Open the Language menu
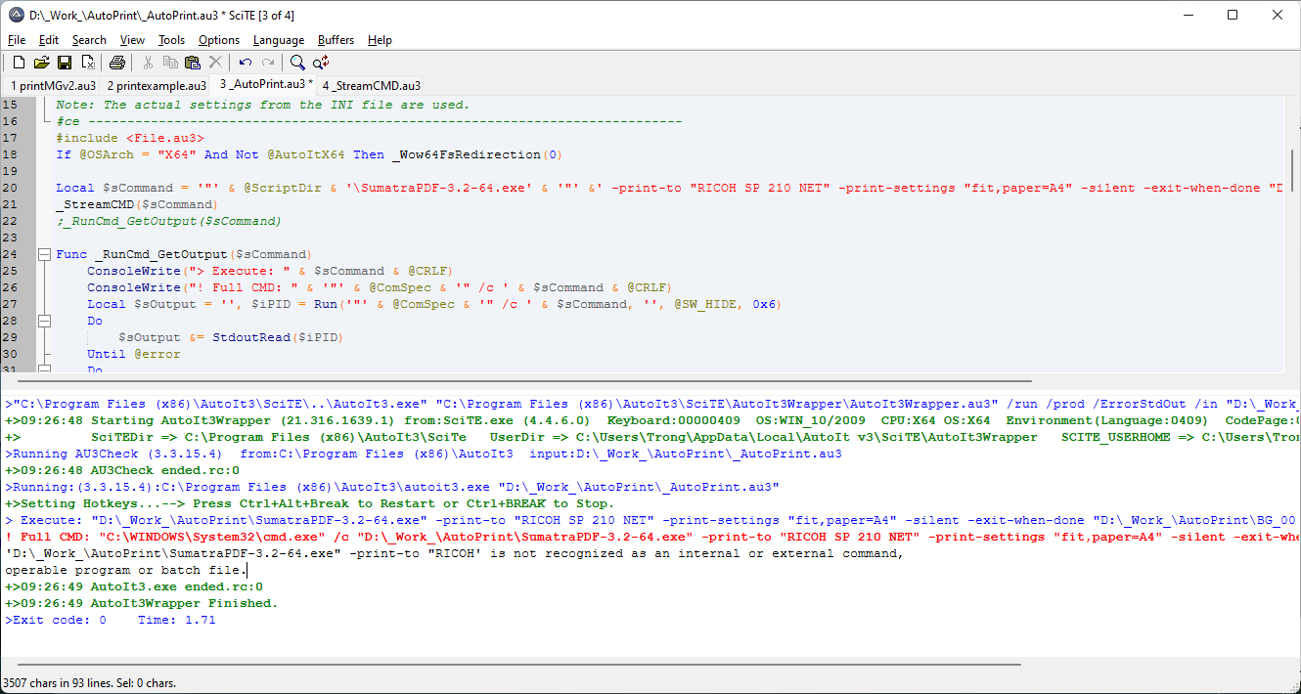The width and height of the screenshot is (1301, 694). pos(279,40)
